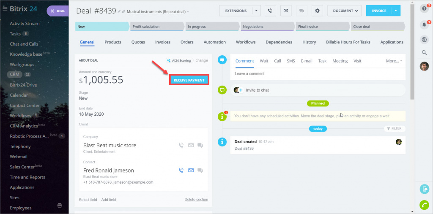Click the email envelope icon in deal header
This screenshot has height=214, width=433.
click(286, 11)
